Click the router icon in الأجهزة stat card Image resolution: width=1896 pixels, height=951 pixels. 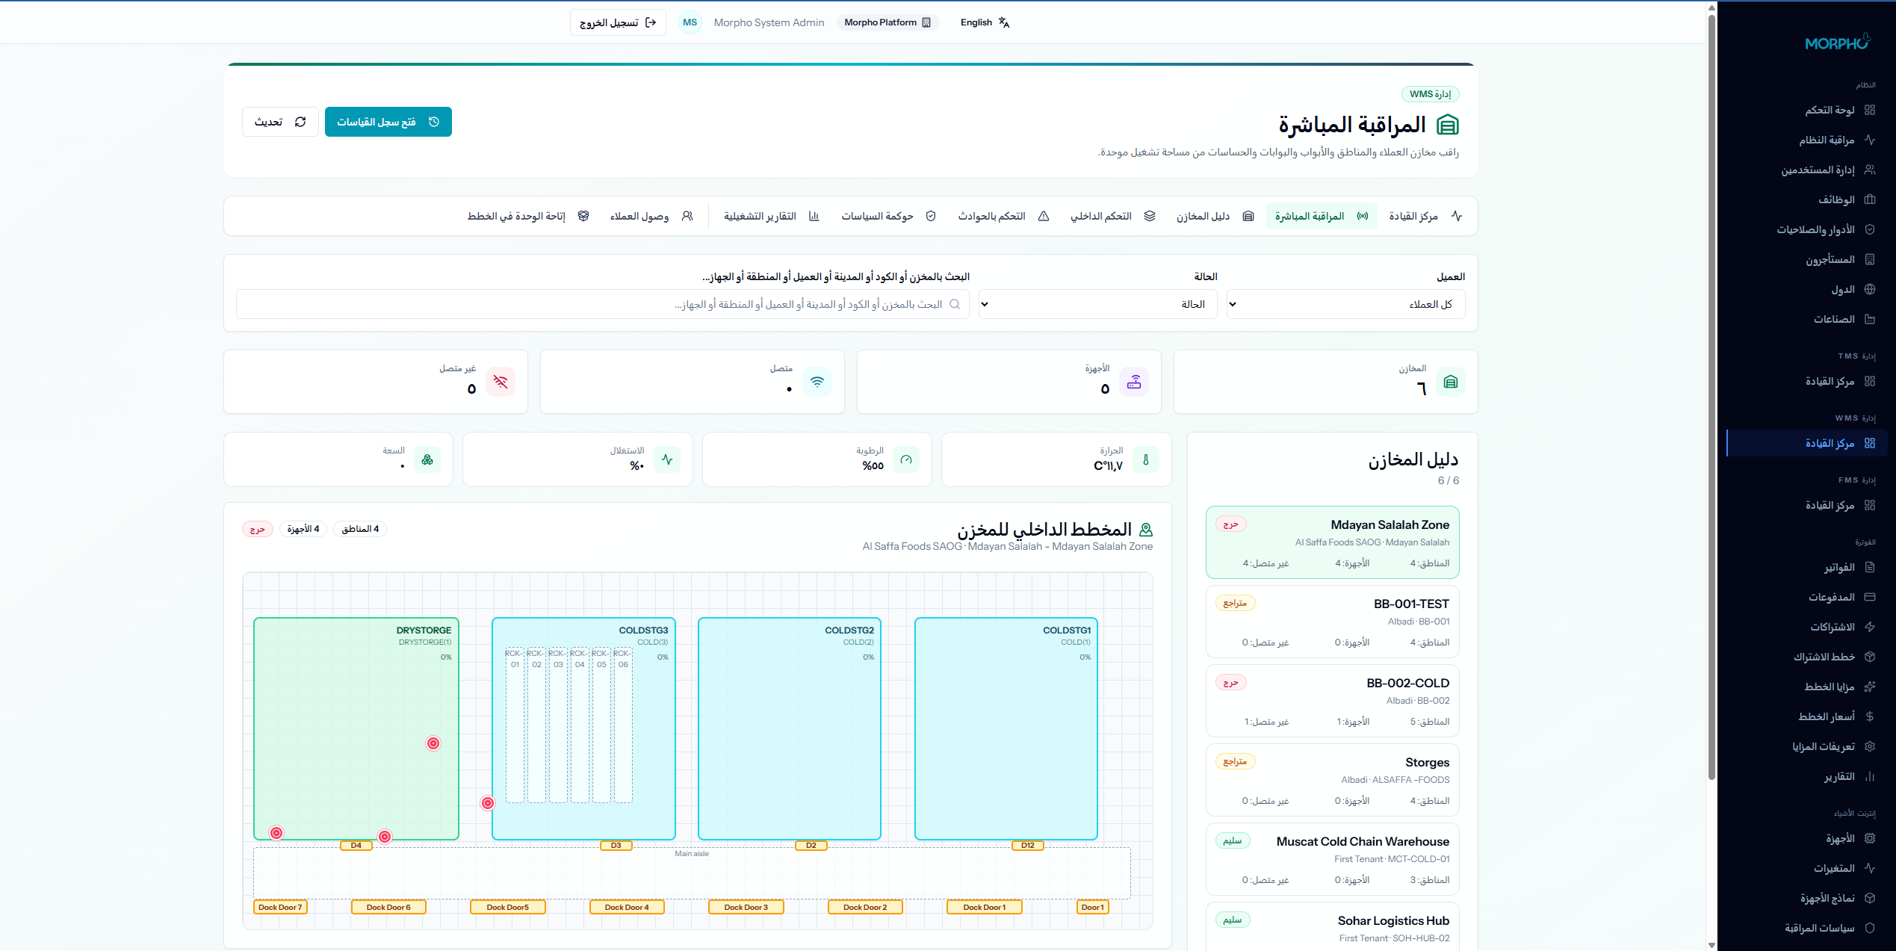1134,382
